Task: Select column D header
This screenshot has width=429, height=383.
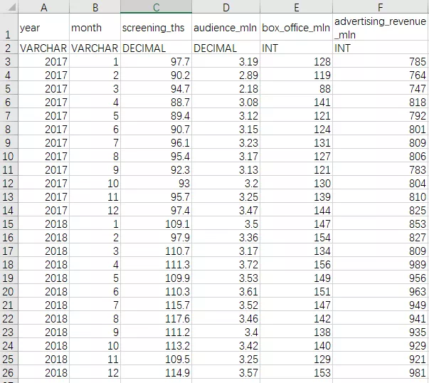Action: tap(226, 6)
